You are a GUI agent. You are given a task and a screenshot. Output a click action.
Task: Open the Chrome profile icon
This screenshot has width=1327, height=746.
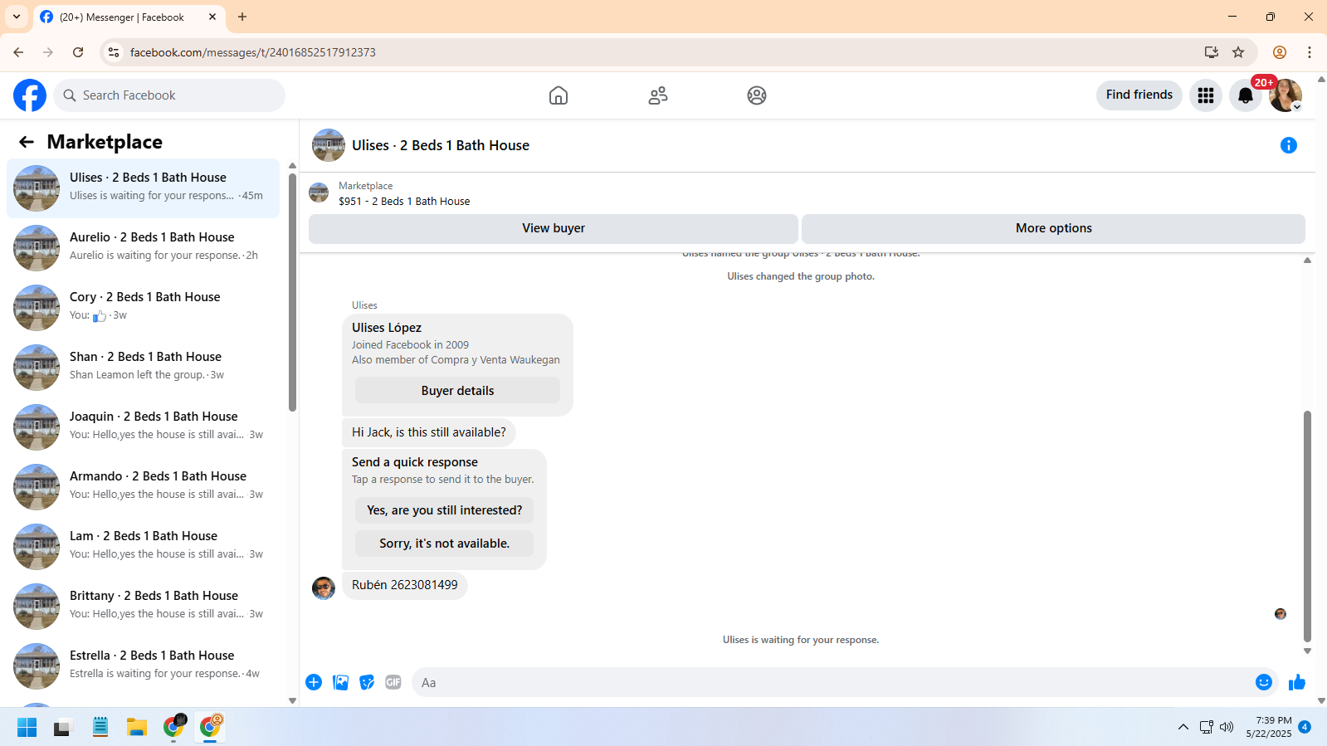[x=1280, y=52]
